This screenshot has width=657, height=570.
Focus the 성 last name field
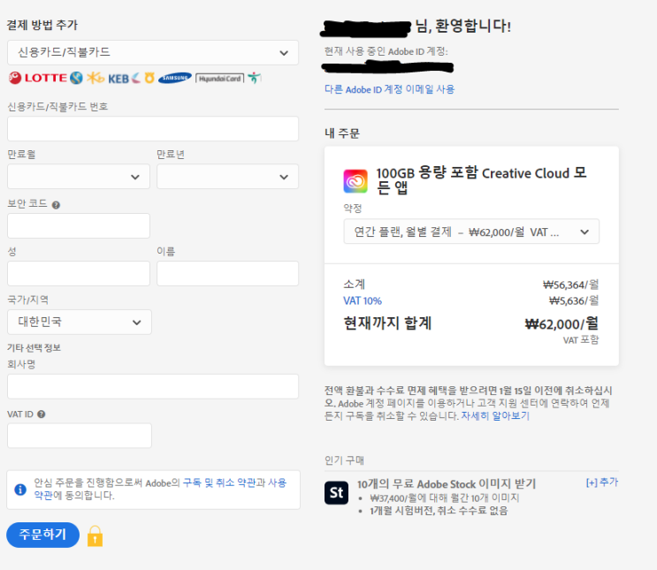pos(79,273)
